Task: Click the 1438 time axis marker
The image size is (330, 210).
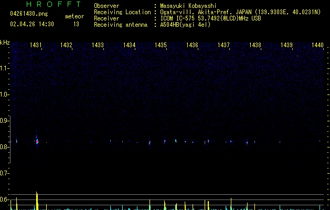Action: click(x=255, y=45)
